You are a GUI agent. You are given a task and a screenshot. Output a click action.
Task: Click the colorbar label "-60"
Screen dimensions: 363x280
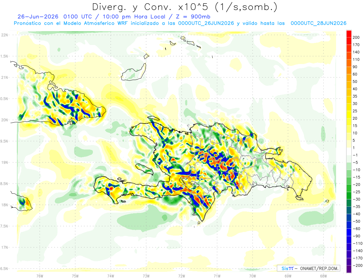356,229
